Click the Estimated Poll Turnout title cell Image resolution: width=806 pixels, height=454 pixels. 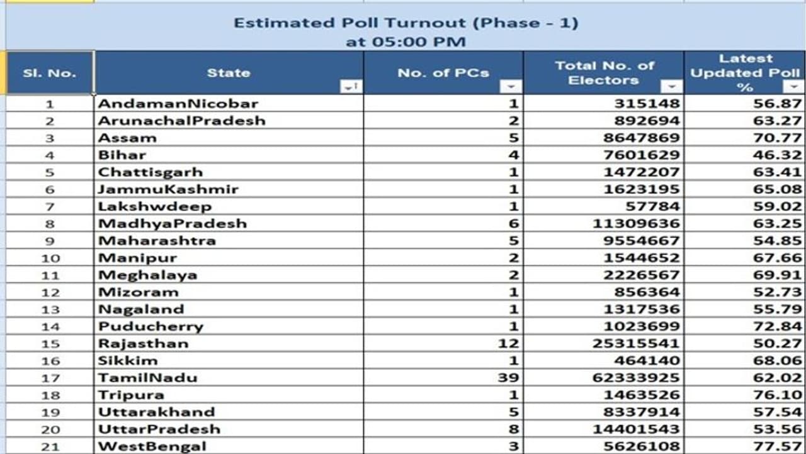click(x=406, y=32)
